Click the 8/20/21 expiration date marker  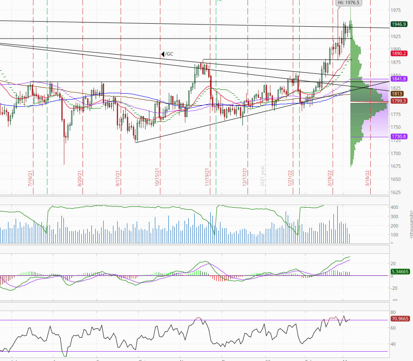[80, 178]
